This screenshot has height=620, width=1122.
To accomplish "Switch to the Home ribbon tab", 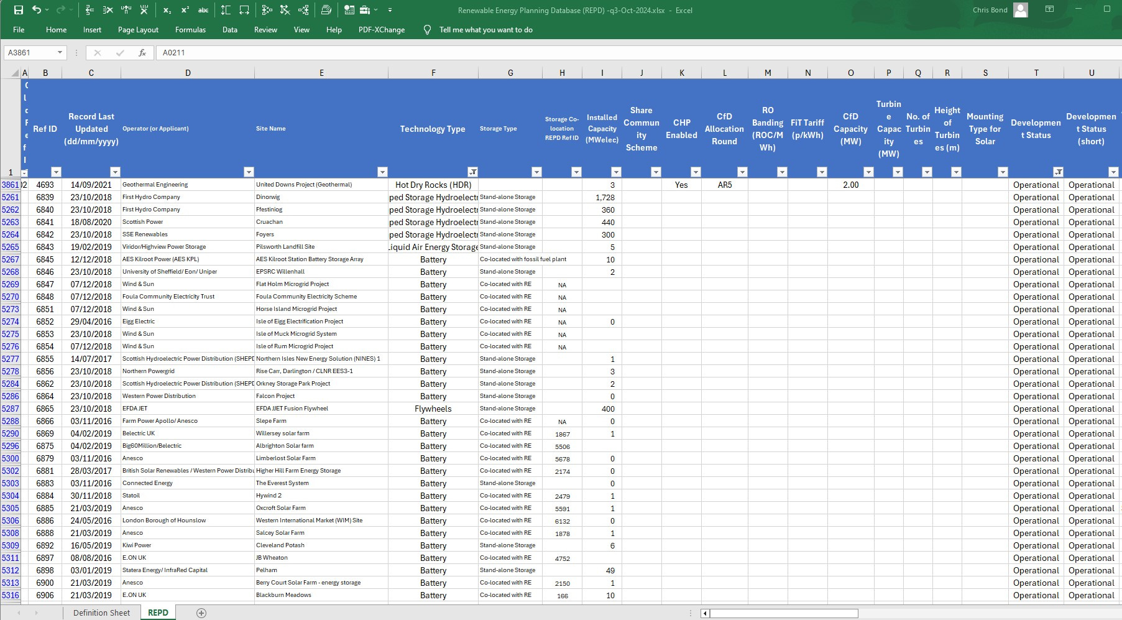I will click(x=56, y=30).
